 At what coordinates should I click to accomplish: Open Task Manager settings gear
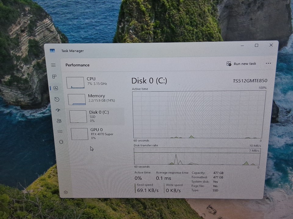(x=66, y=192)
